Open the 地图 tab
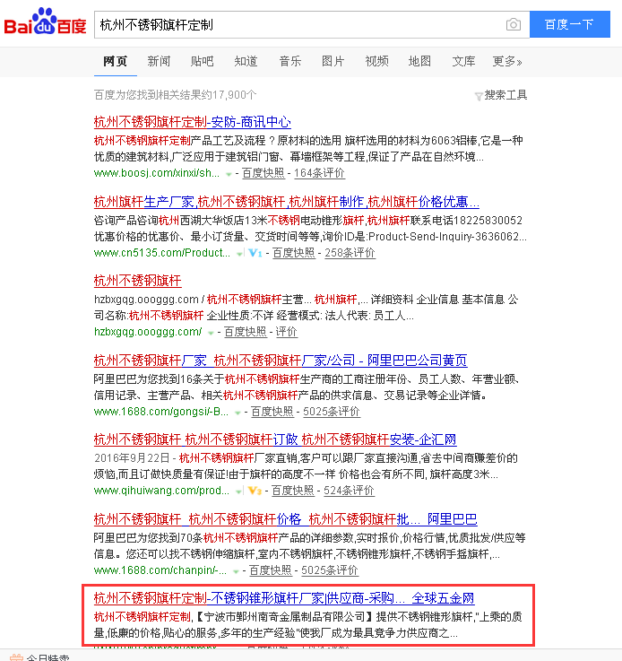This screenshot has height=661, width=622. 419,62
